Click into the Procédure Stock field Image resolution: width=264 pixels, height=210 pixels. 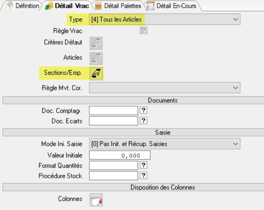tap(113, 175)
